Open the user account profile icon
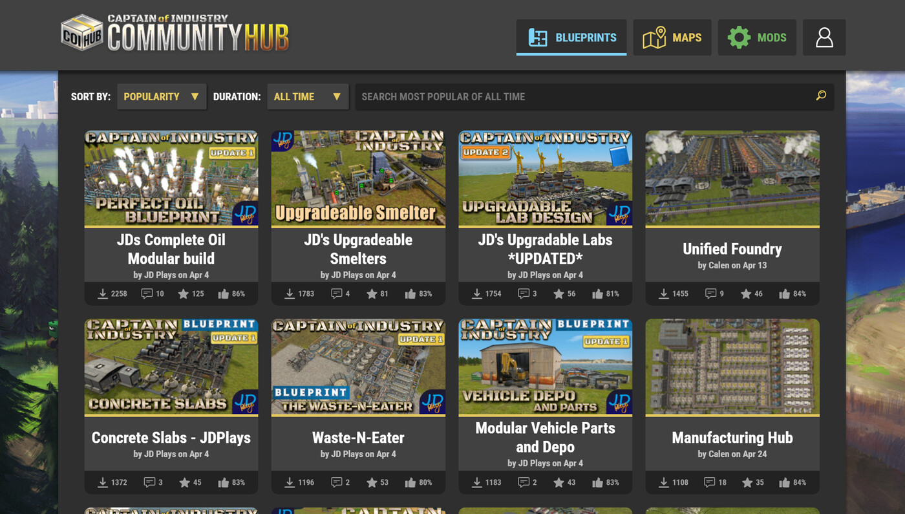Screen dimensions: 905x514 coord(824,37)
